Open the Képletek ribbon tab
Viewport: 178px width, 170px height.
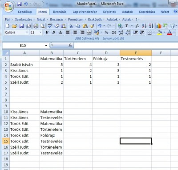coord(109,12)
